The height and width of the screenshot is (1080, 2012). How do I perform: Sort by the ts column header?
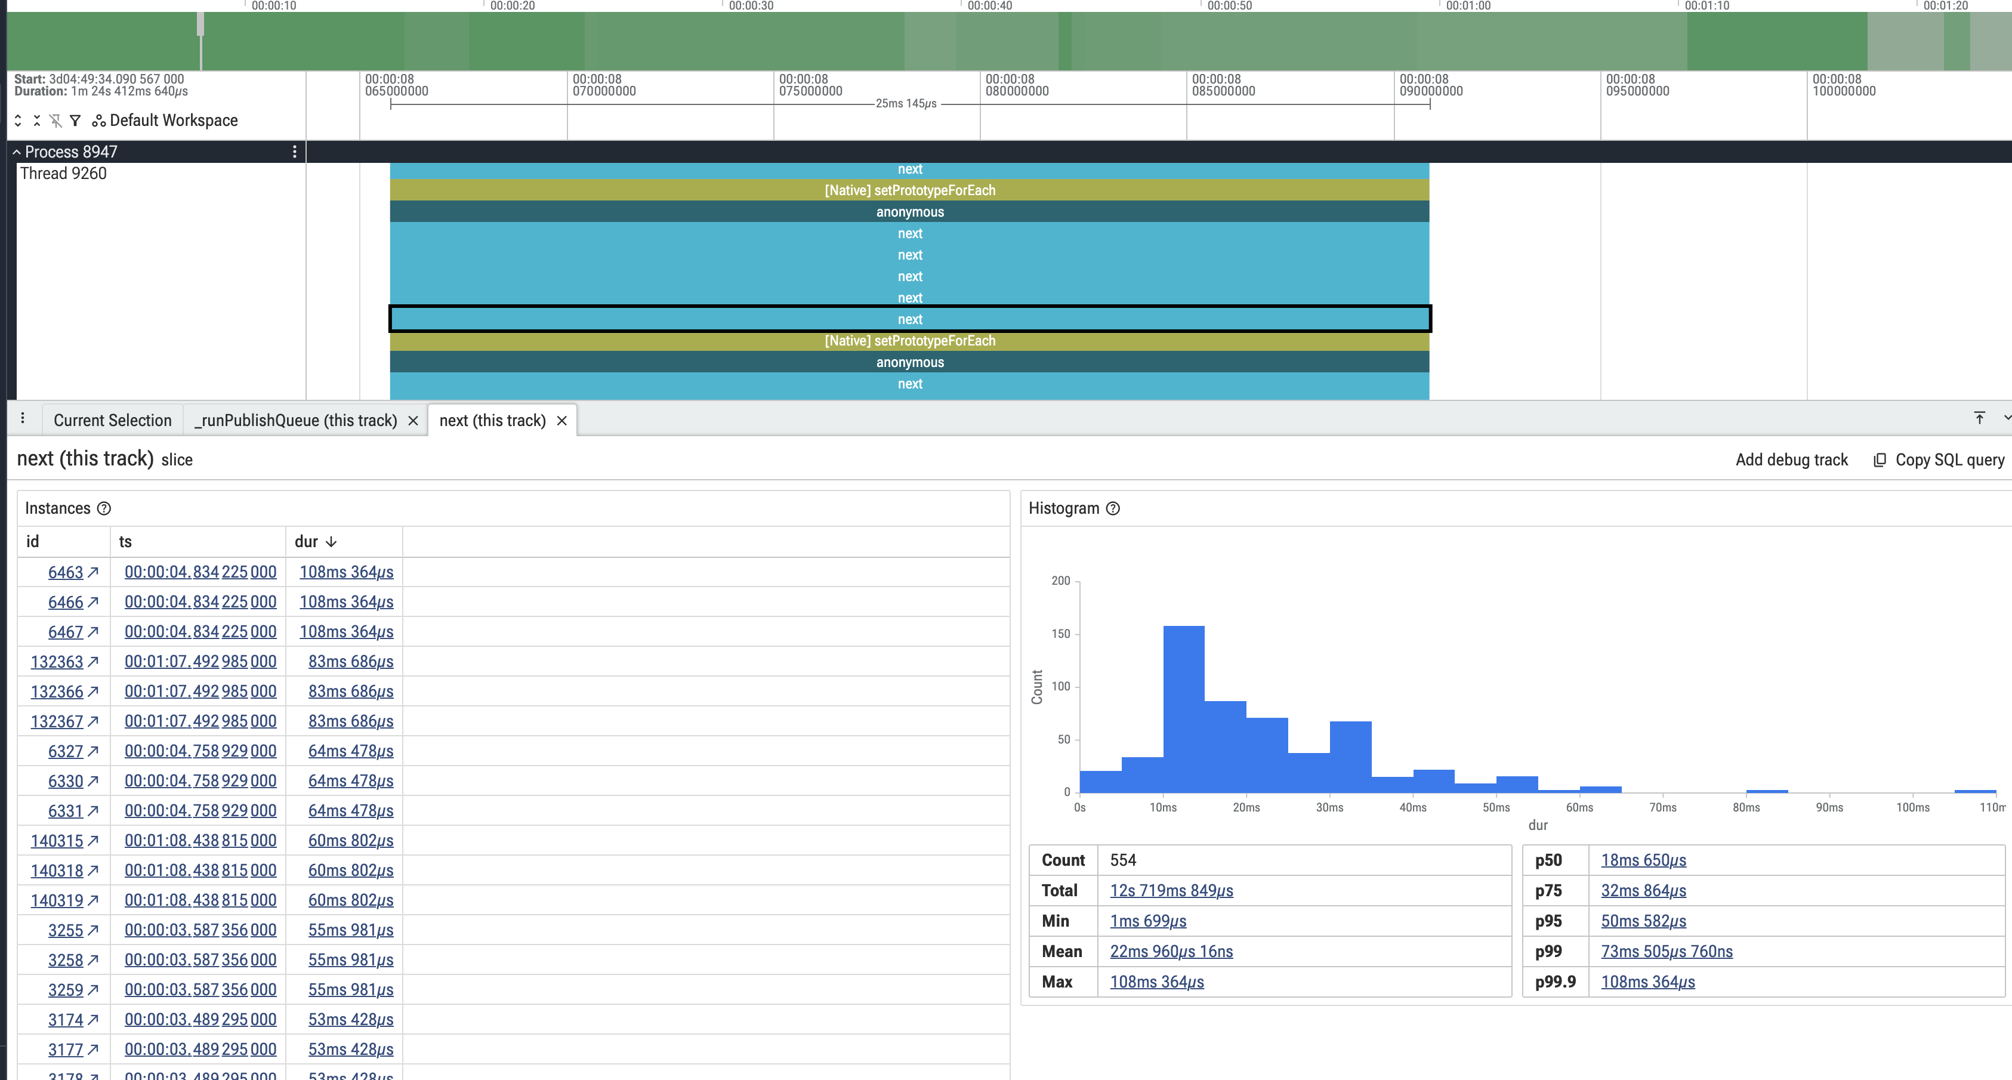(198, 541)
